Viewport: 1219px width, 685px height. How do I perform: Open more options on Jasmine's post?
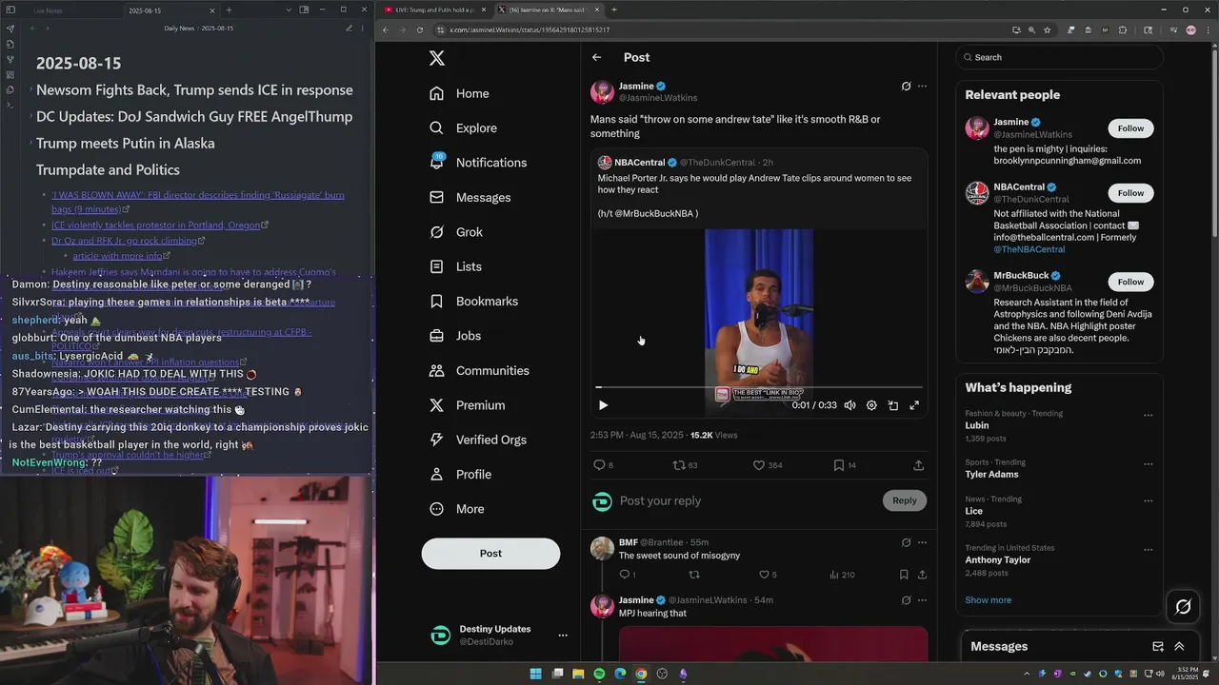[x=922, y=87]
